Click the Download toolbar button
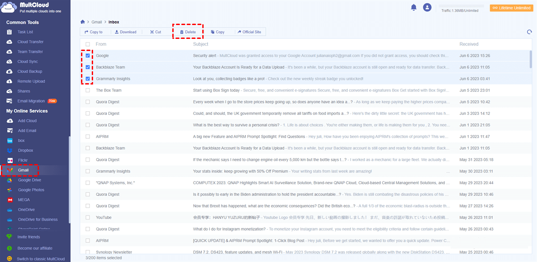The image size is (537, 262). 125,32
